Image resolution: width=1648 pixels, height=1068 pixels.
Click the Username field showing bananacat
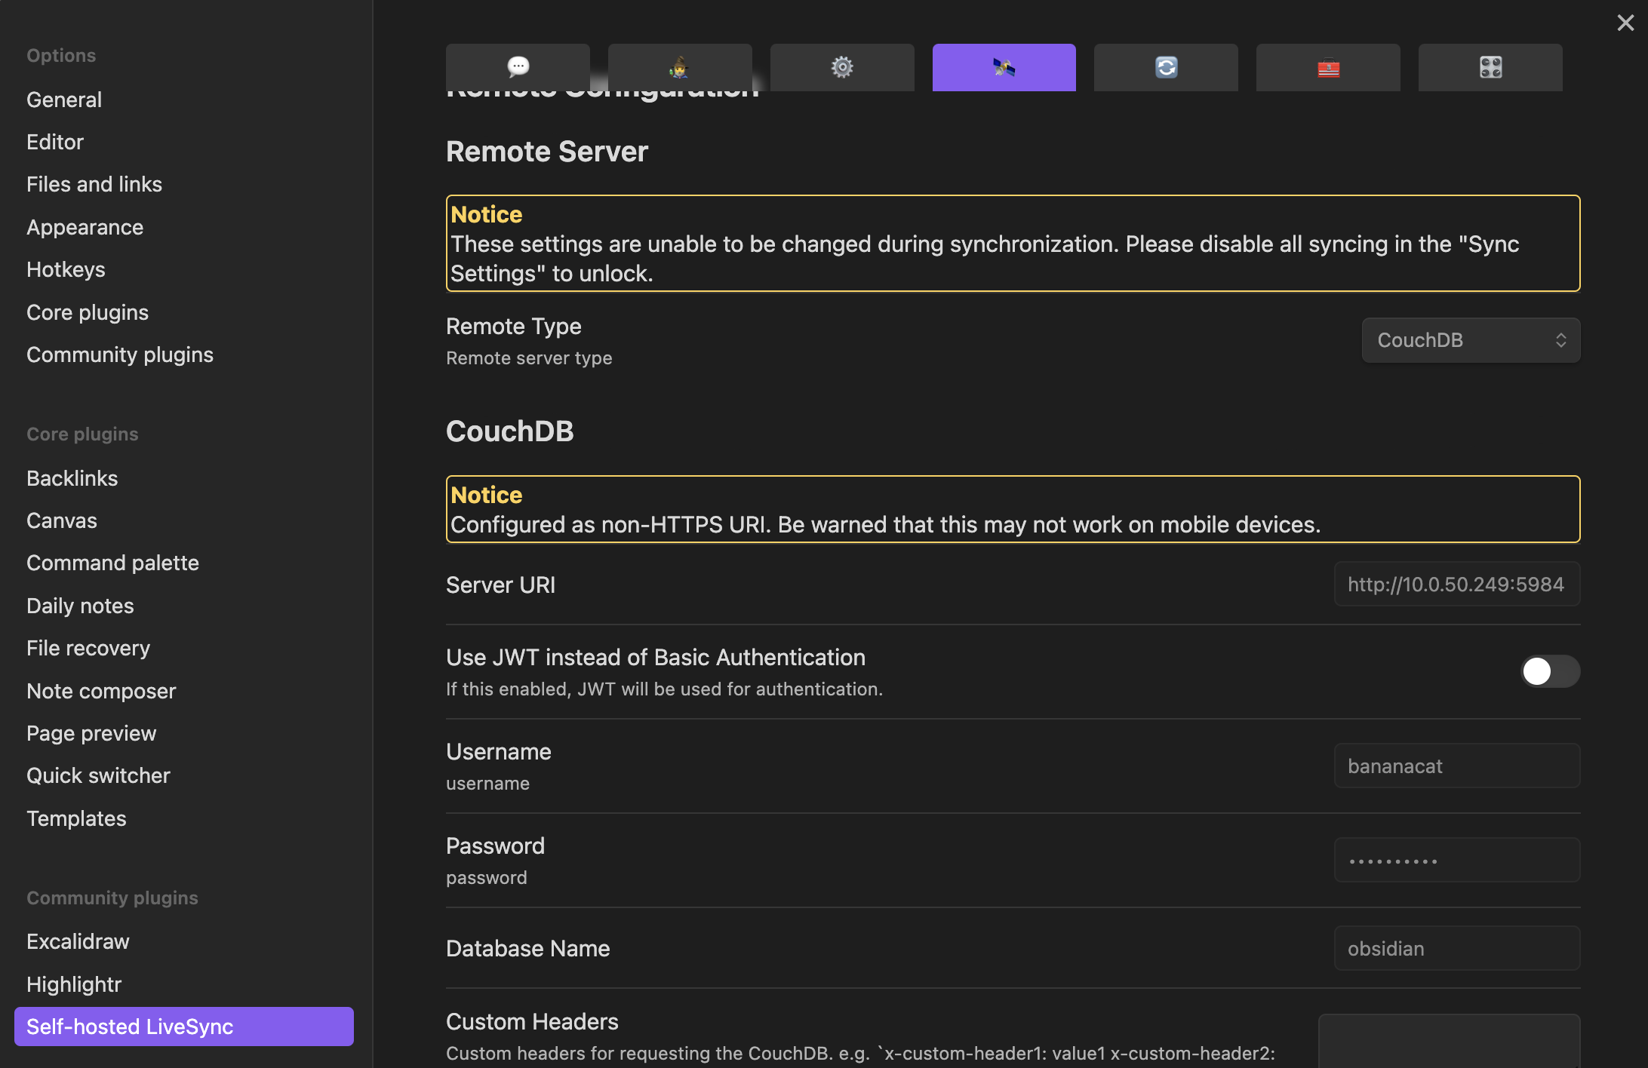point(1456,766)
